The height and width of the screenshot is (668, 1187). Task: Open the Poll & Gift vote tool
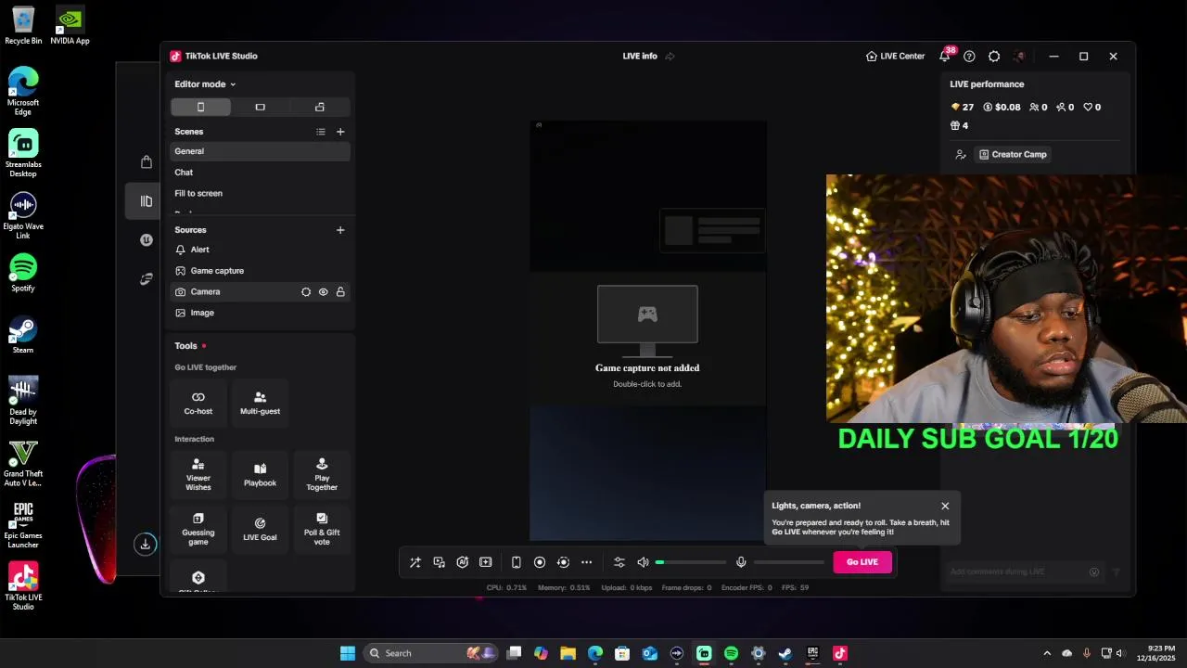click(x=322, y=529)
